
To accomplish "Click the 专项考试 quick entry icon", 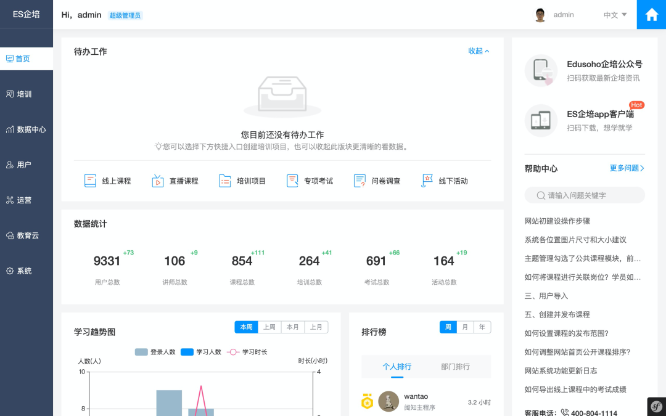I will tap(292, 181).
